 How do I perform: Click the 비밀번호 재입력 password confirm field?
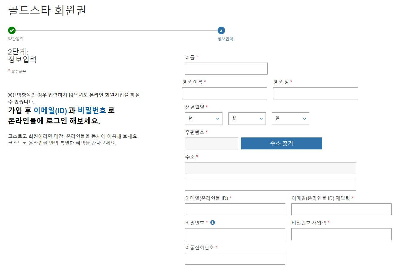tap(341, 234)
